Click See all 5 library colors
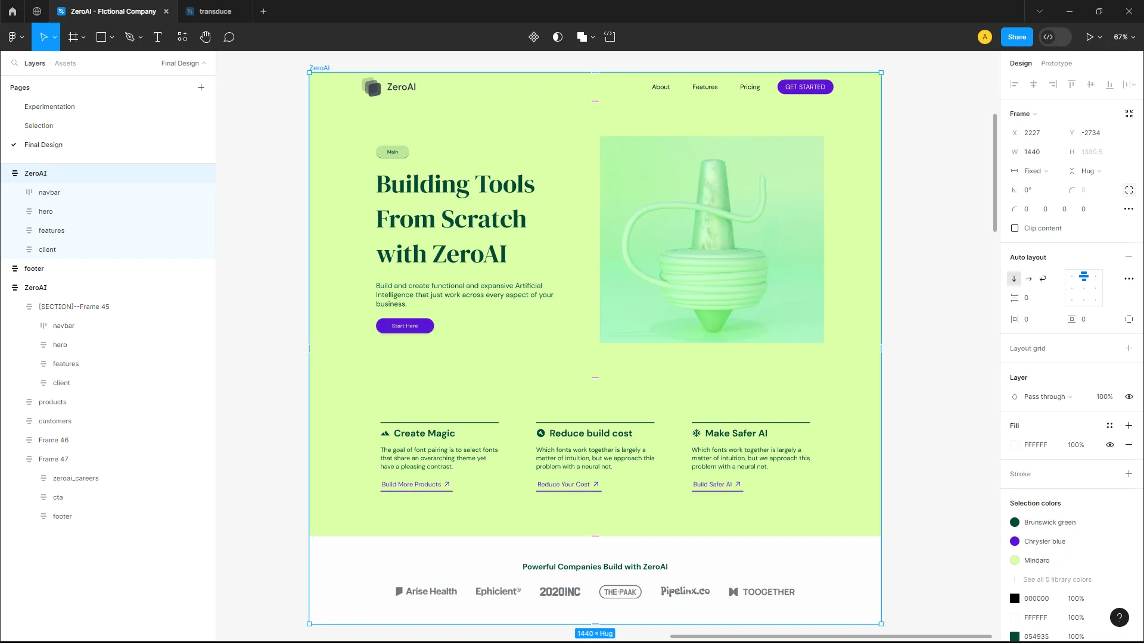The width and height of the screenshot is (1144, 643). pyautogui.click(x=1057, y=579)
